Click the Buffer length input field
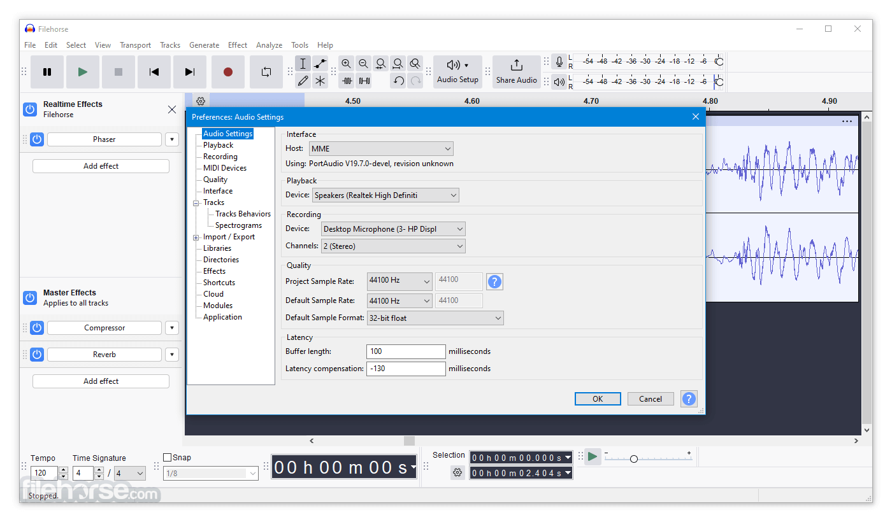The height and width of the screenshot is (522, 892). (406, 351)
